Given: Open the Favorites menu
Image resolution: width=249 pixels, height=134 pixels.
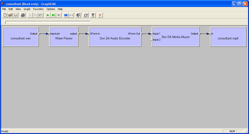Looking at the screenshot, I should click(x=38, y=9).
